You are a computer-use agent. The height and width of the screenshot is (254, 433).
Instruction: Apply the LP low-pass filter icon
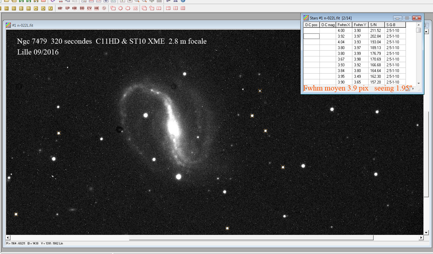coord(67,8)
